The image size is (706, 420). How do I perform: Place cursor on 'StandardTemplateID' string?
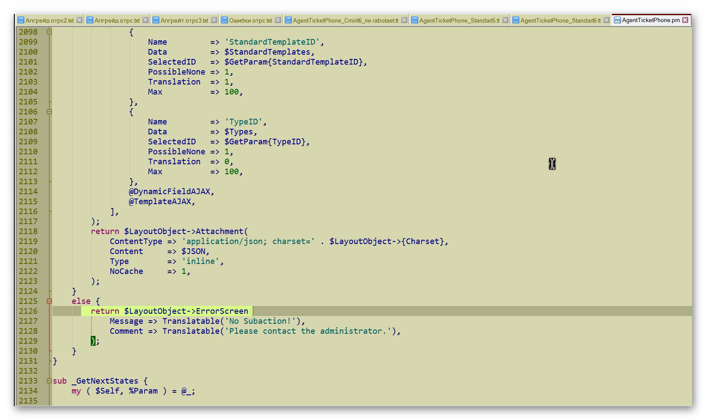pyautogui.click(x=272, y=42)
